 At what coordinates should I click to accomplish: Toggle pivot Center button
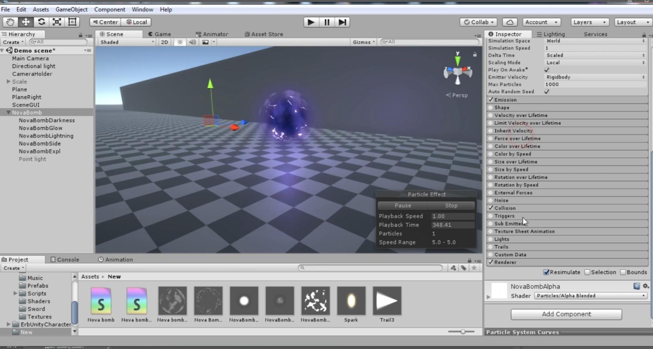tap(105, 22)
